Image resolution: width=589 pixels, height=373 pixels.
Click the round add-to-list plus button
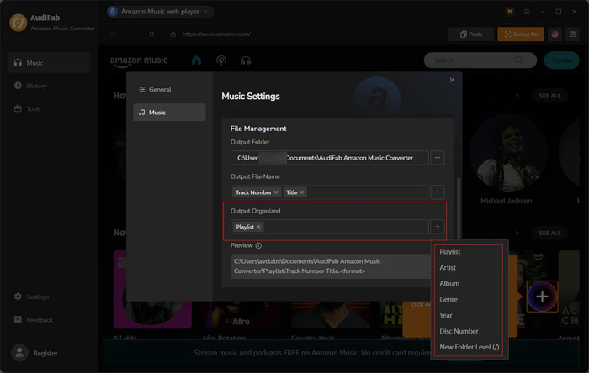pos(542,297)
